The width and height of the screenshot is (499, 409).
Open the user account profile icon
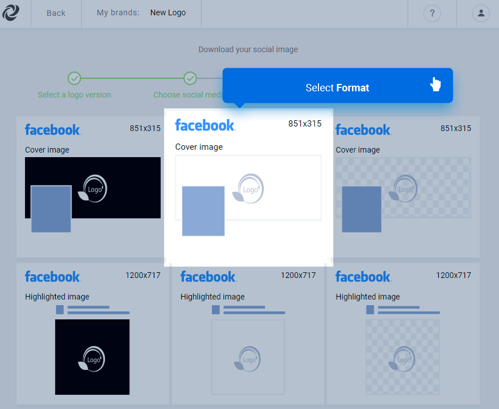click(x=481, y=14)
